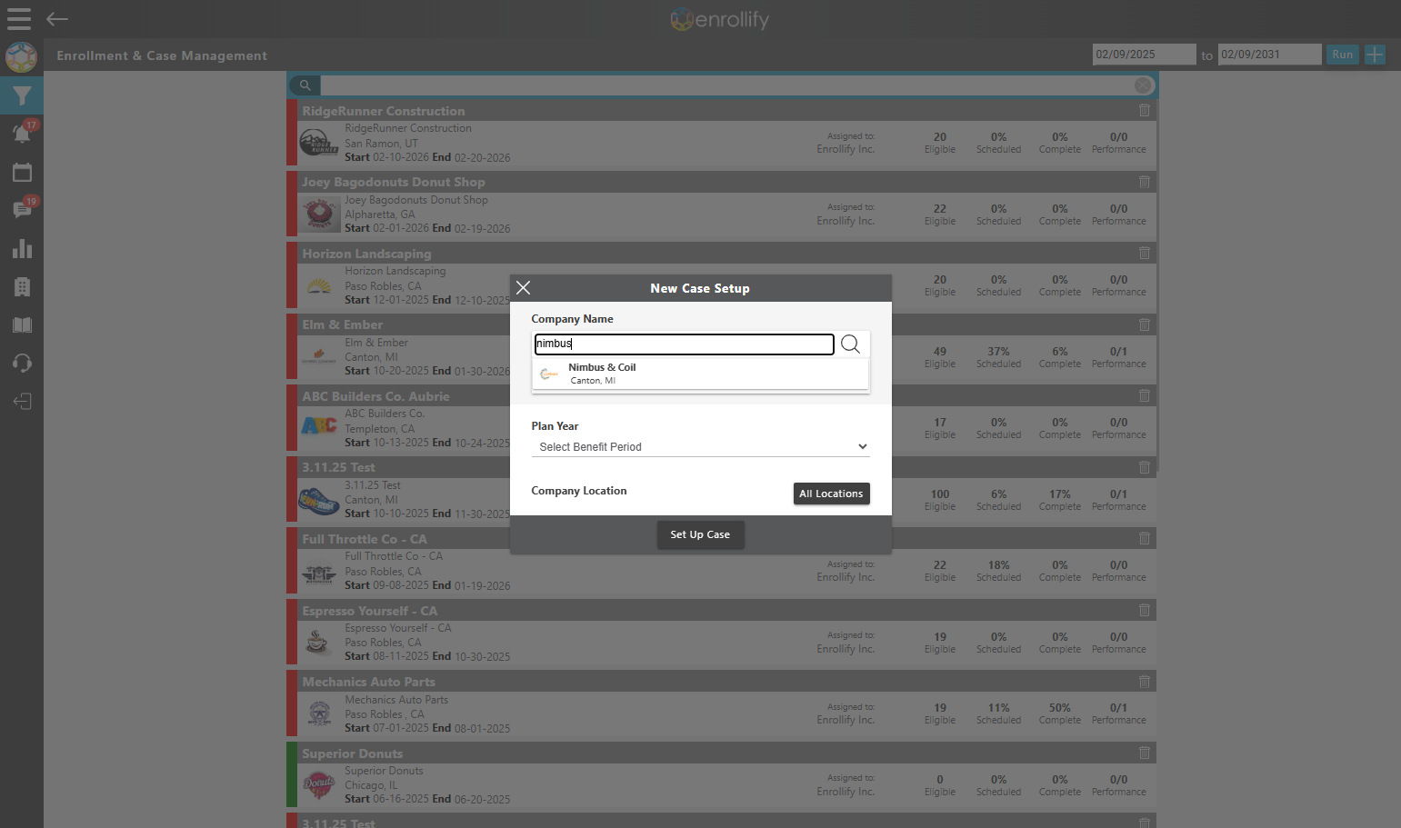Go back using the arrow icon

tap(57, 19)
